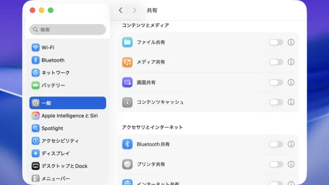The image size is (329, 185).
Task: Click the green full-screen button
Action: (x=50, y=10)
